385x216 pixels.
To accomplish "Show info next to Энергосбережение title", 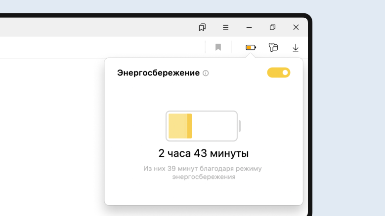I will click(206, 73).
